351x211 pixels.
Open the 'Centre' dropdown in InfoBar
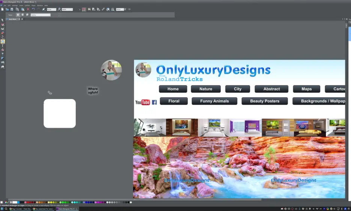[x=49, y=15]
